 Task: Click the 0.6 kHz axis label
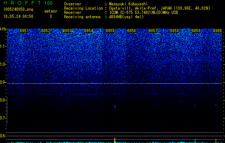3,136
